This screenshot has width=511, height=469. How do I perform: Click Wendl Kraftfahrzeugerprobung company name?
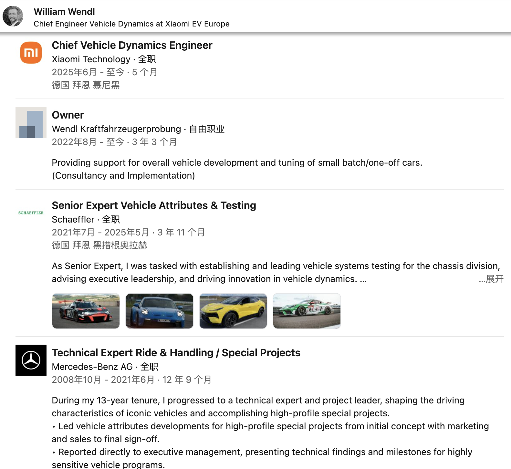point(116,129)
